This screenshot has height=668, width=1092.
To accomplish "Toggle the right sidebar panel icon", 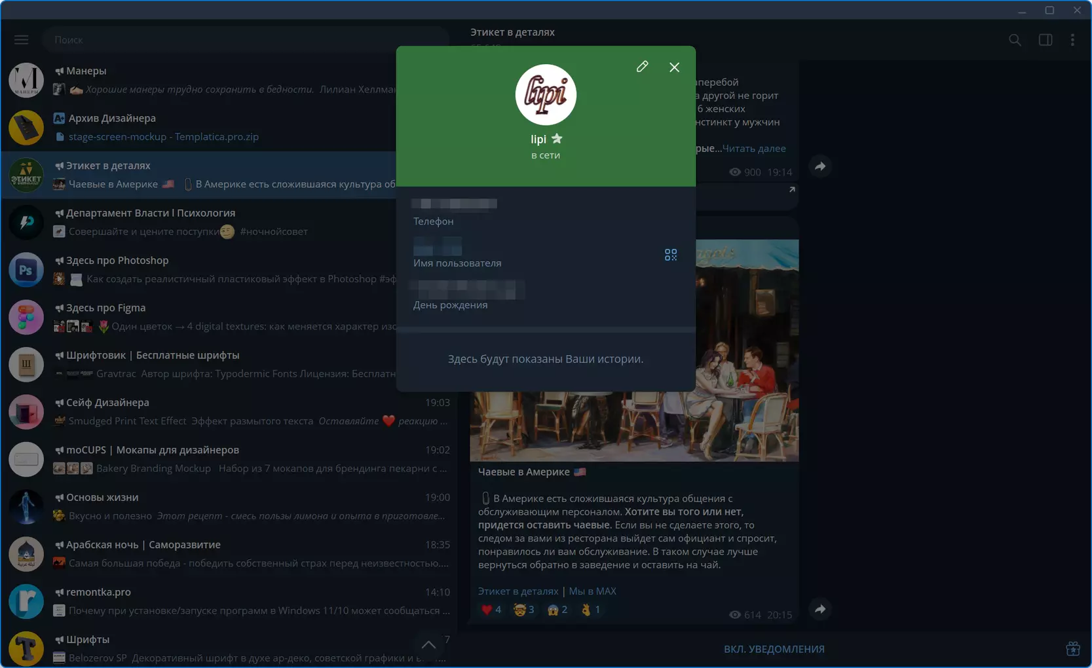I will [x=1045, y=40].
